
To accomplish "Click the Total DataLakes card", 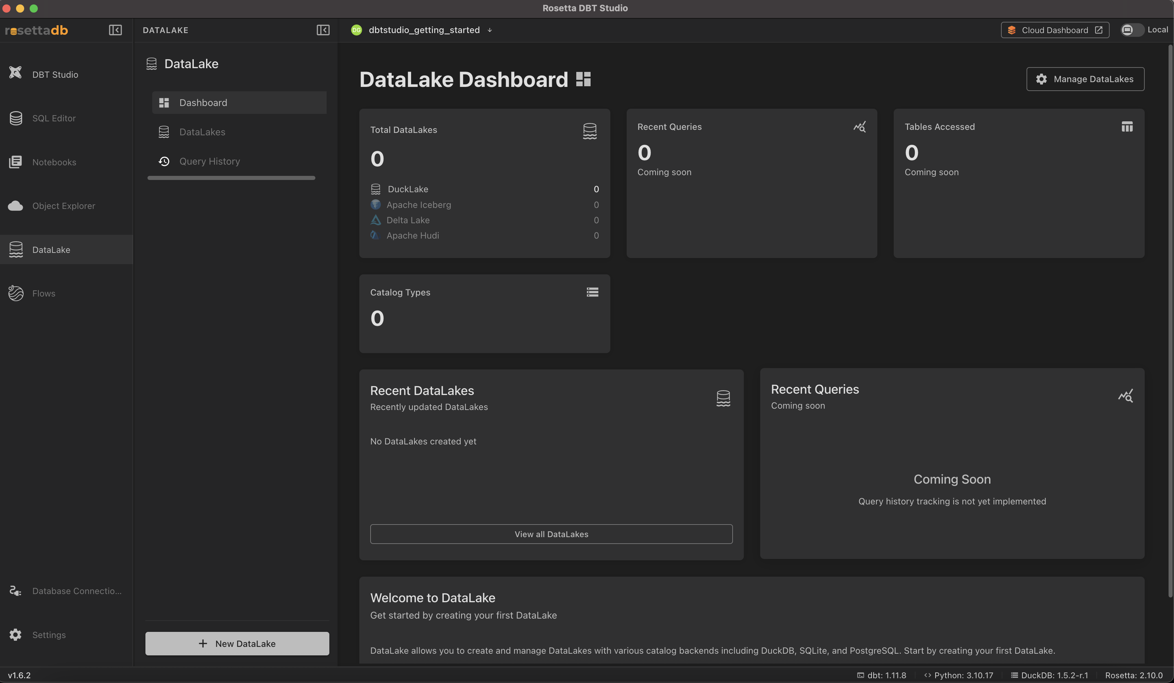I will (x=485, y=183).
